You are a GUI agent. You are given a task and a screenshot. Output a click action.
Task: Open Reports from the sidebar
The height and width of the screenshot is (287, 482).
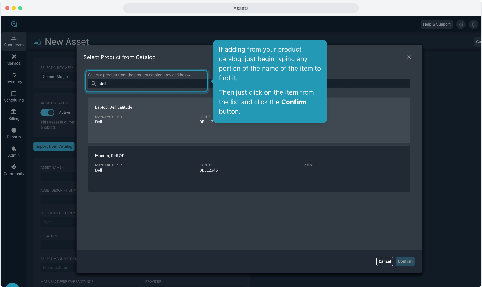[14, 133]
